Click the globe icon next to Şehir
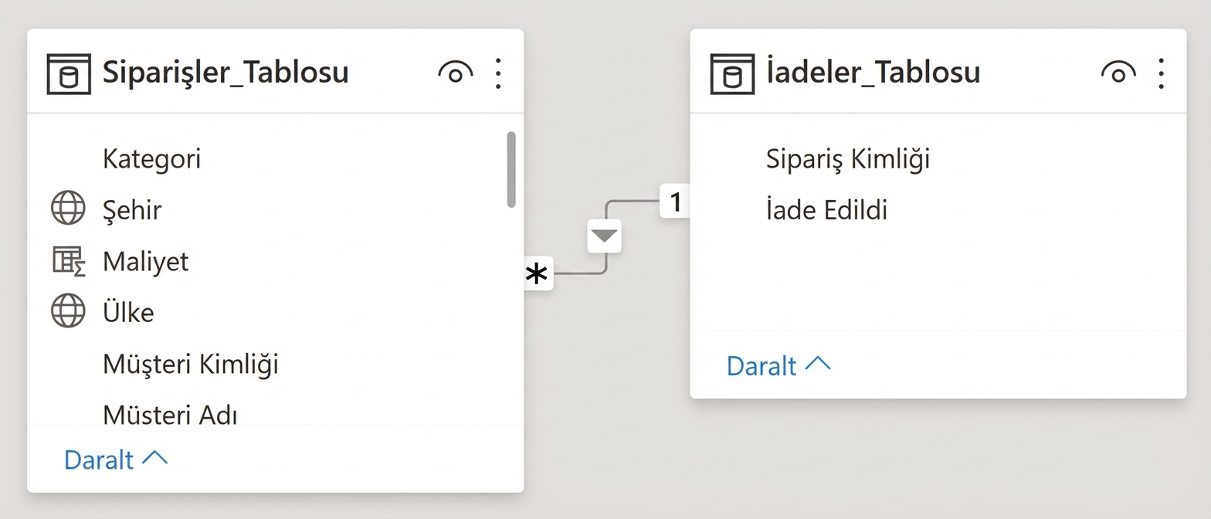Screen dimensions: 1211x519 (x=68, y=208)
